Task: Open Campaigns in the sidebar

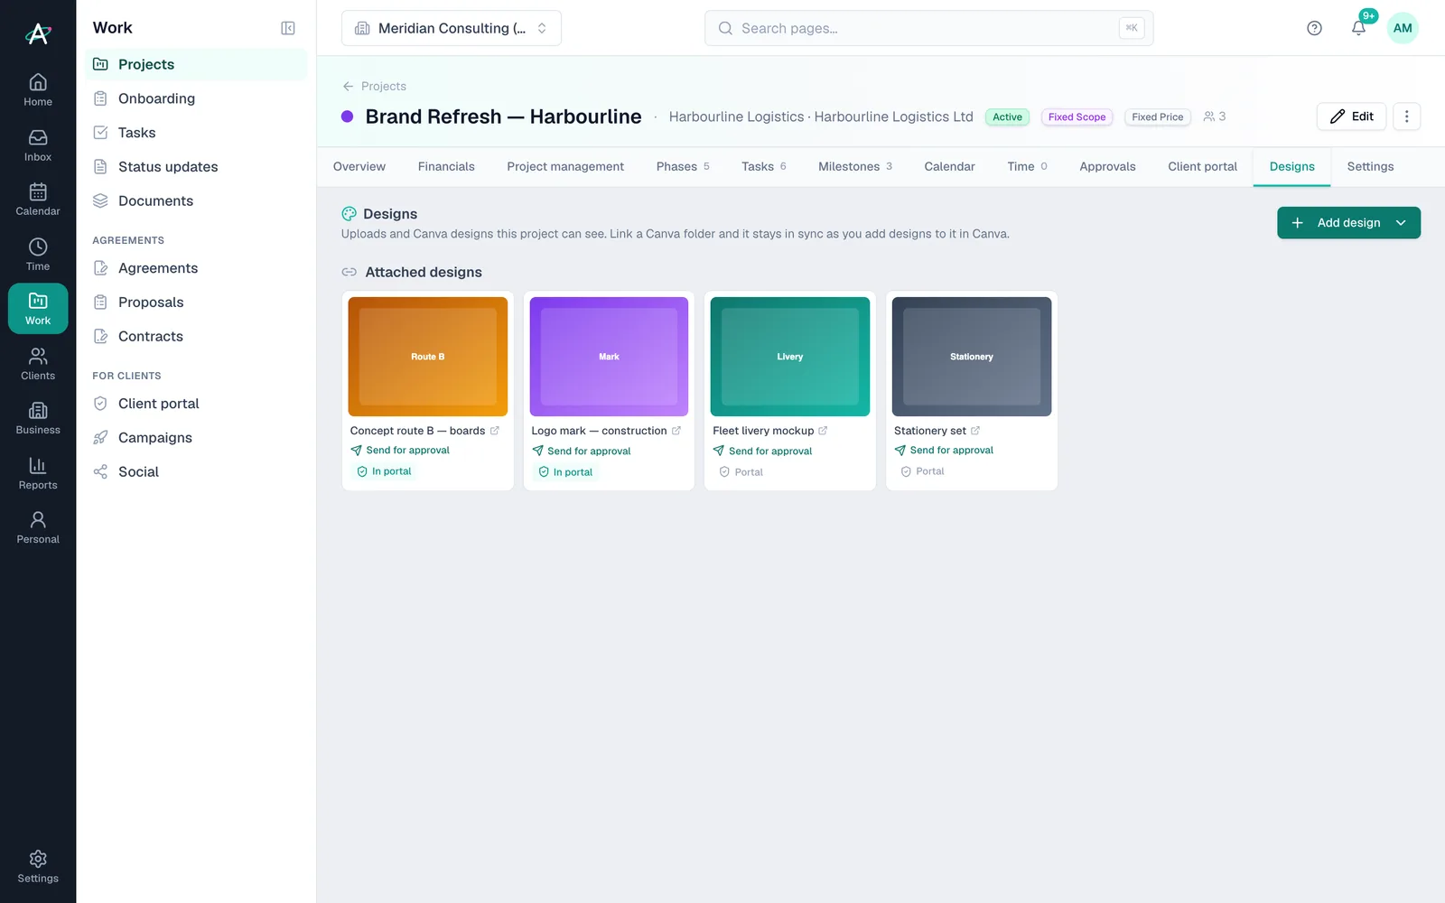Action: click(196, 438)
